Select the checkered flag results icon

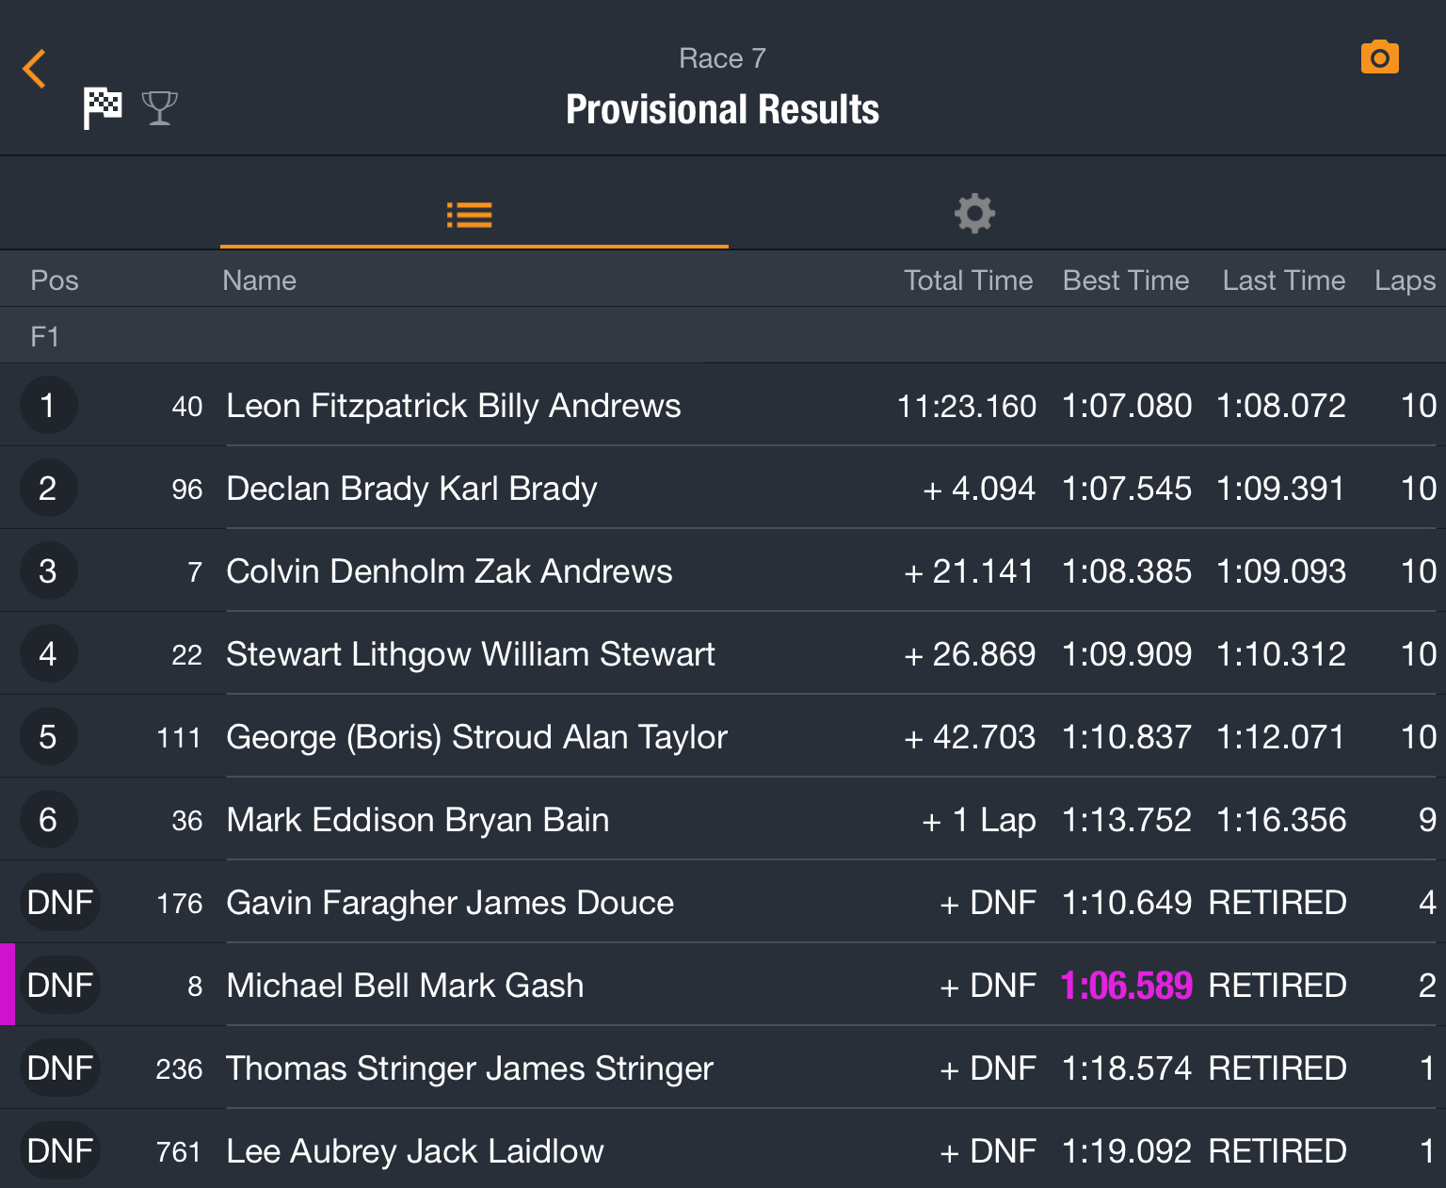click(x=103, y=107)
